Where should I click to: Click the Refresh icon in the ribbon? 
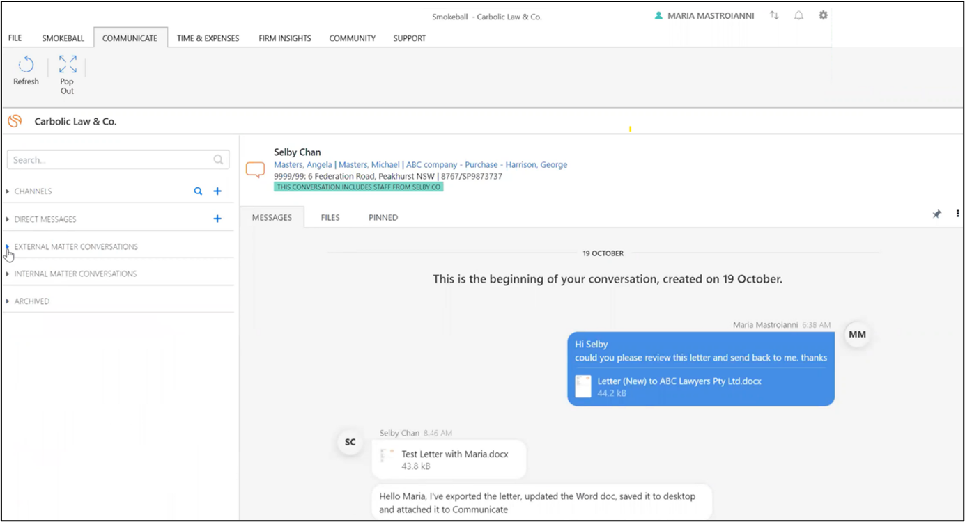coord(26,65)
